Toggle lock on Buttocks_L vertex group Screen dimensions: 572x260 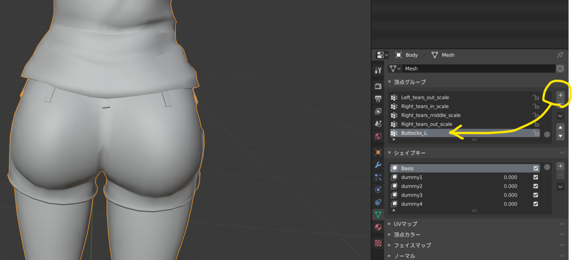click(536, 133)
